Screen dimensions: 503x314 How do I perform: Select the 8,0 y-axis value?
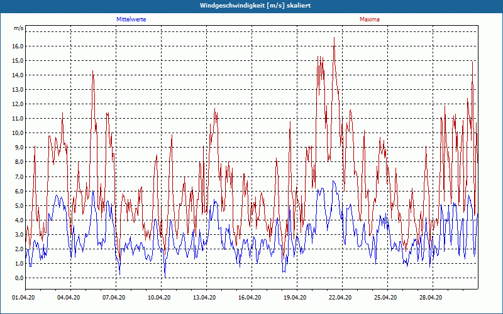tap(19, 162)
